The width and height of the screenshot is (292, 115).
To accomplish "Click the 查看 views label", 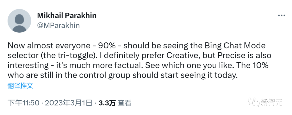I will [x=125, y=103].
